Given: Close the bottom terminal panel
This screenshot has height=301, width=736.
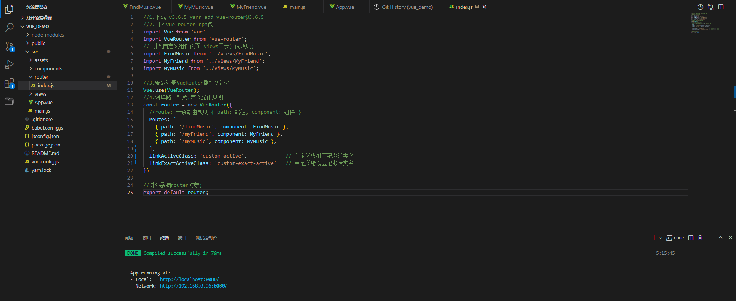Looking at the screenshot, I should pos(731,238).
